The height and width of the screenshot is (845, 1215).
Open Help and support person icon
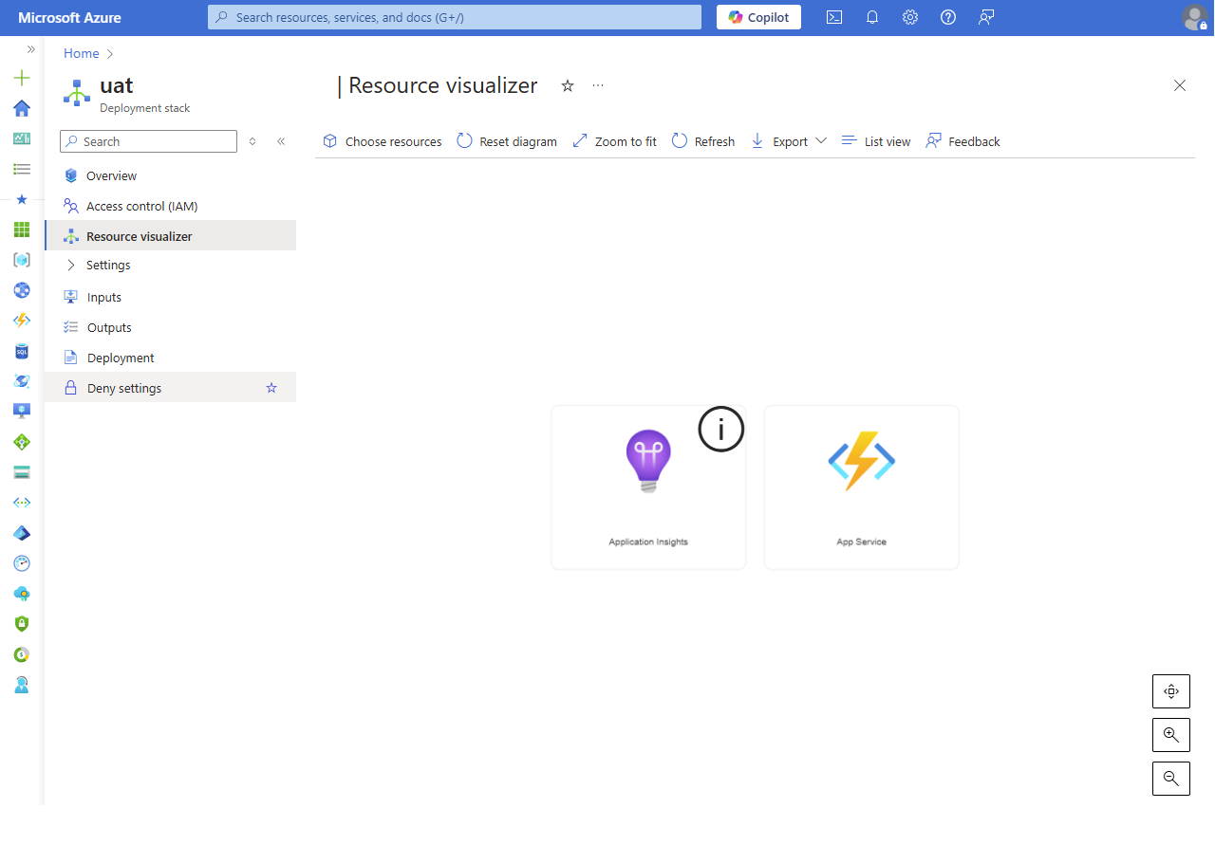(22, 685)
